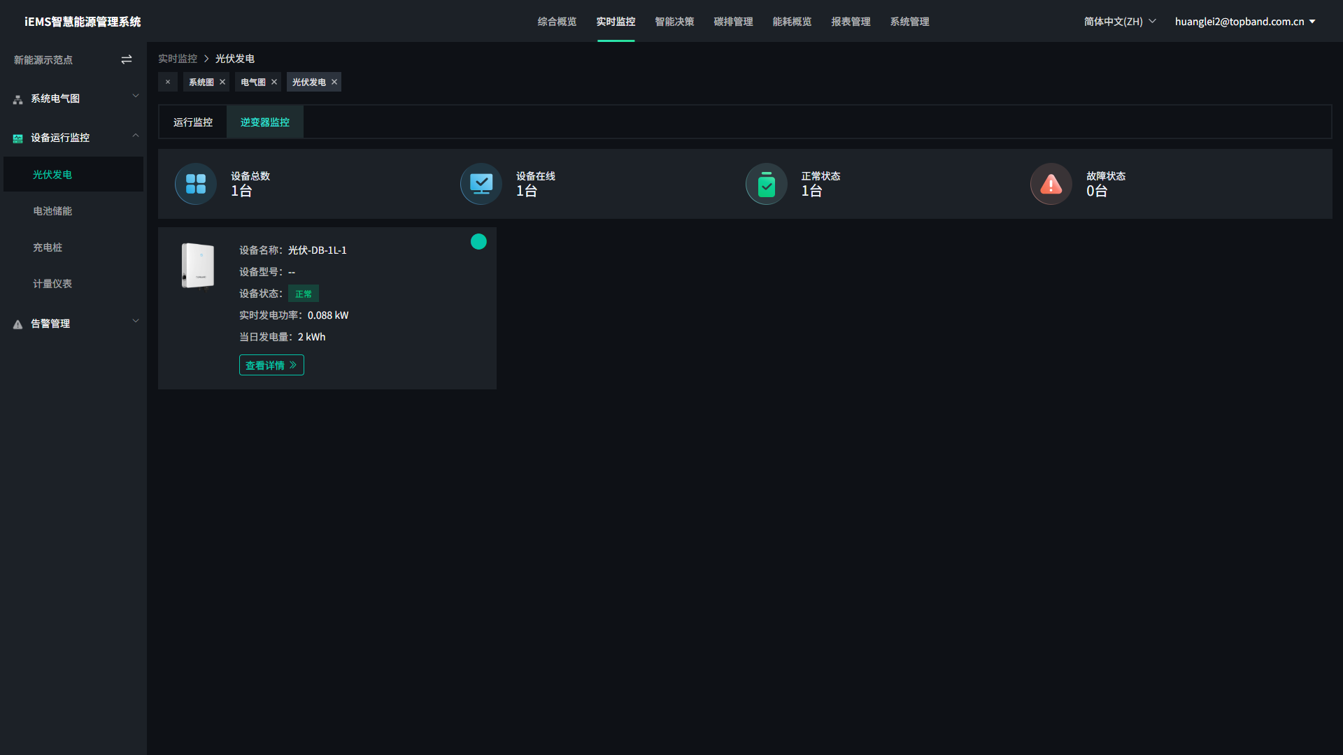
Task: Click the 告警管理 warning triangle icon
Action: point(18,324)
